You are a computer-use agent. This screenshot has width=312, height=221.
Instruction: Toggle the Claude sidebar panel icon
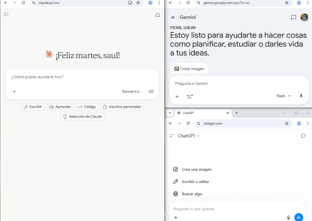click(6, 15)
